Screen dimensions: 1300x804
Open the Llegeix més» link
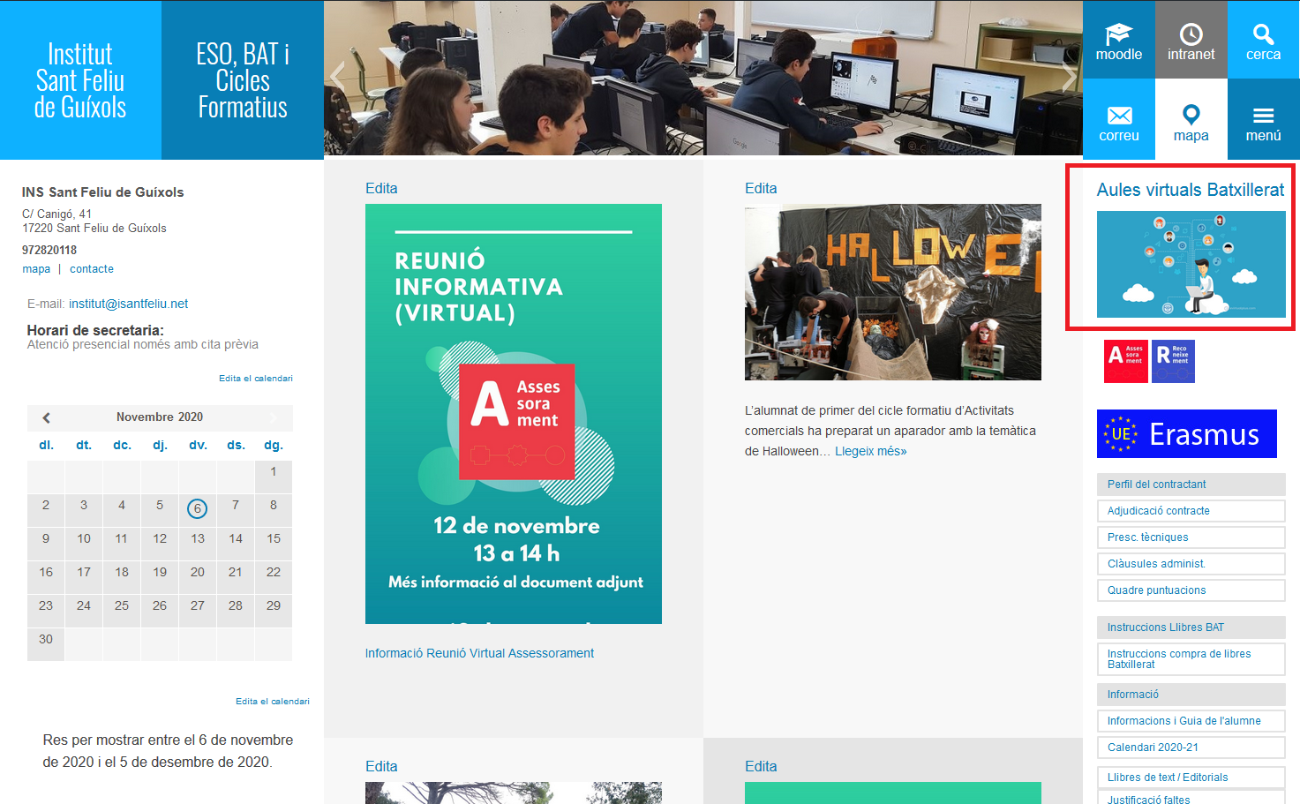point(870,451)
